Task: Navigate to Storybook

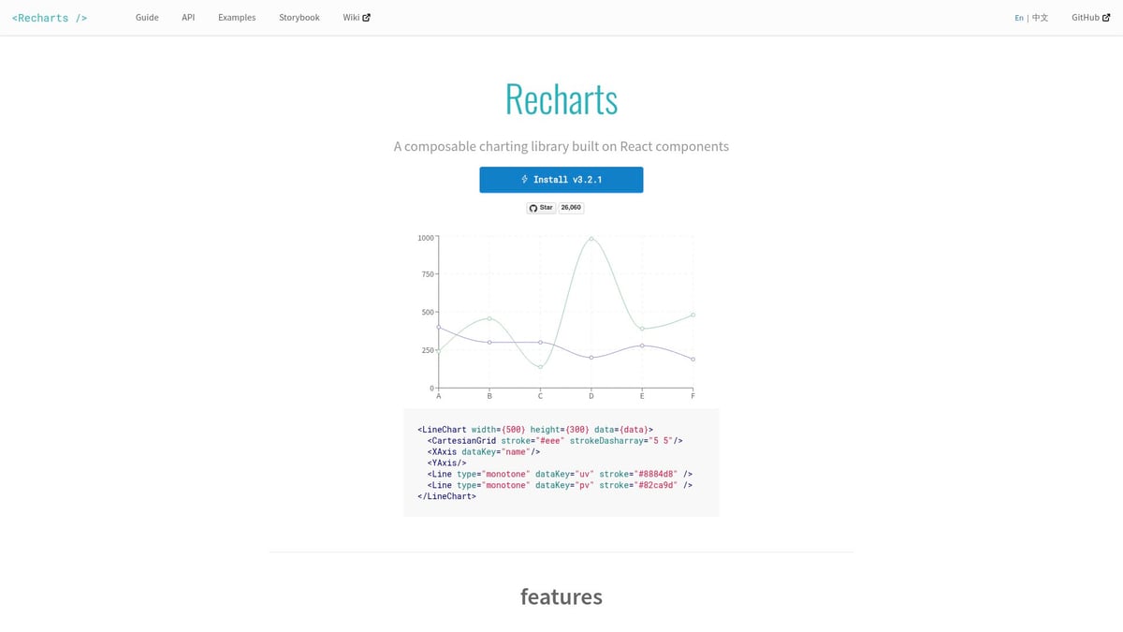Action: [x=299, y=18]
